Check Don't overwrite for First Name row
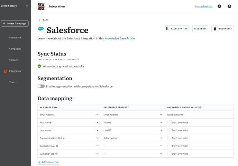 (x=169, y=122)
